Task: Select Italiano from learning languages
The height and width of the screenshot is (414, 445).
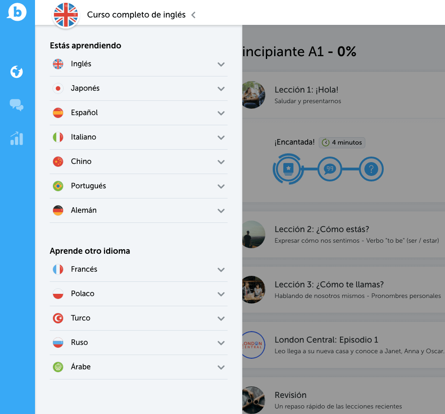Action: tap(84, 137)
